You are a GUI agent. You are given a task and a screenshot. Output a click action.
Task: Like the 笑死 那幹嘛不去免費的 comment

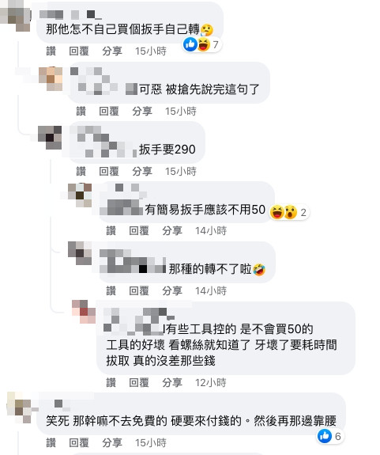(51, 443)
